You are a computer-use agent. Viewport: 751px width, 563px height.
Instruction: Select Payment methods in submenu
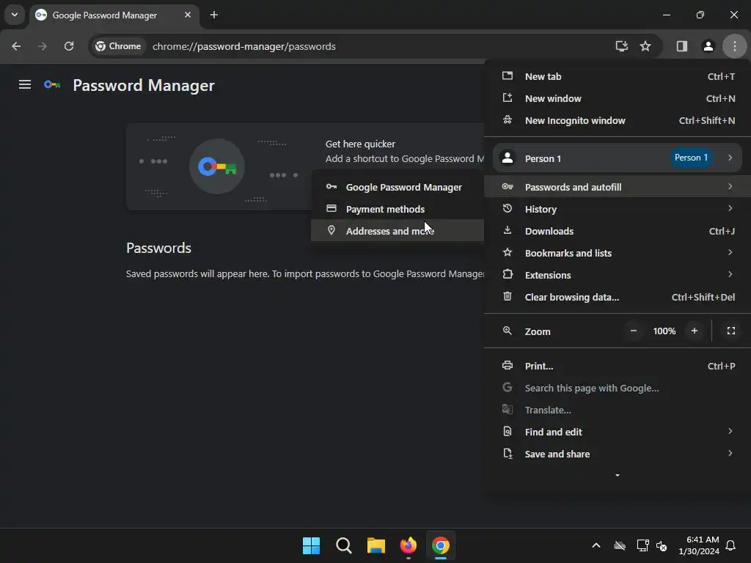(398, 209)
